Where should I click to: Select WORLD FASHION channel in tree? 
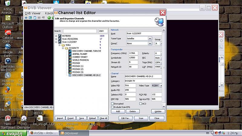[80, 60]
